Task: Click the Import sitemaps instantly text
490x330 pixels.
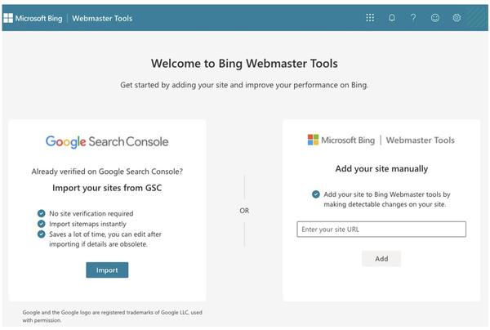Action: 88,224
